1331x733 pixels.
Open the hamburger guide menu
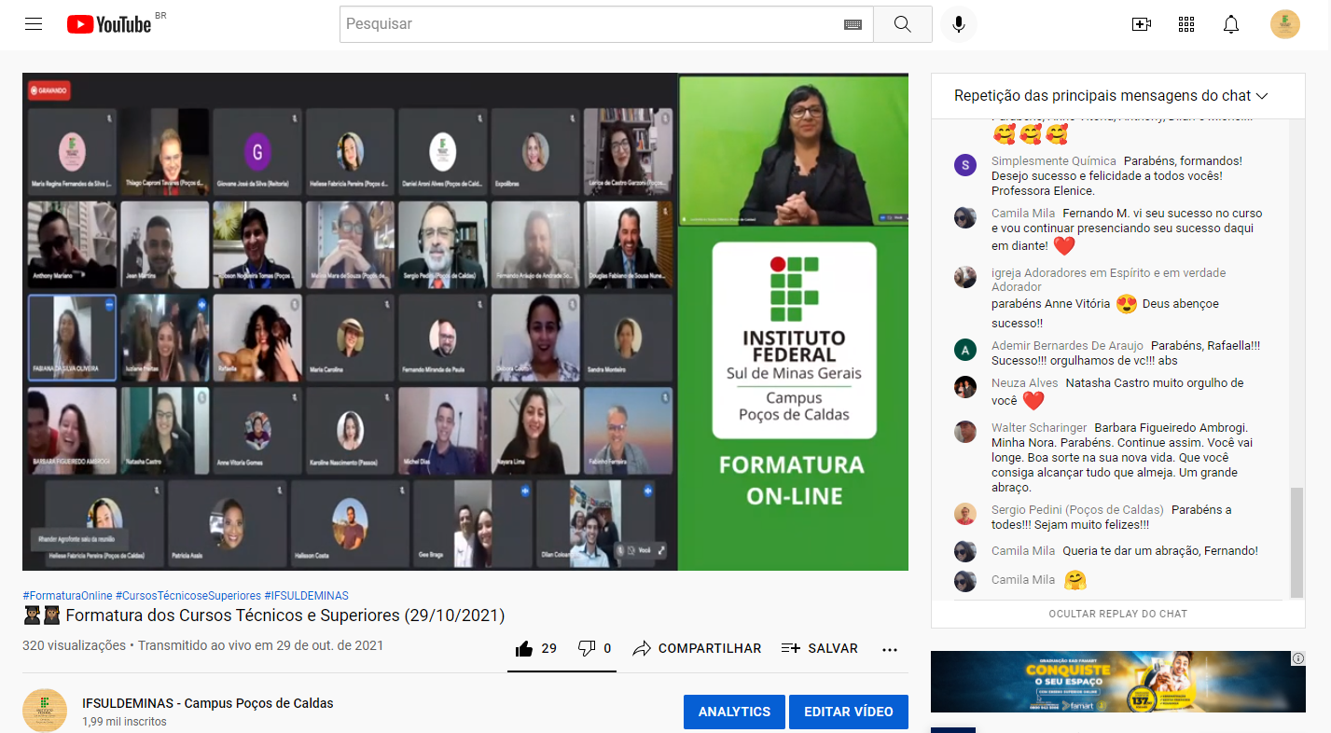[x=34, y=24]
